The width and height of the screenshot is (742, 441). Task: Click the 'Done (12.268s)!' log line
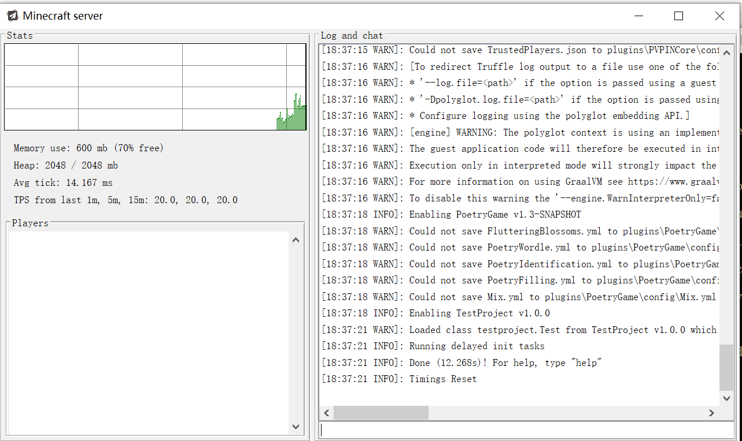point(462,362)
